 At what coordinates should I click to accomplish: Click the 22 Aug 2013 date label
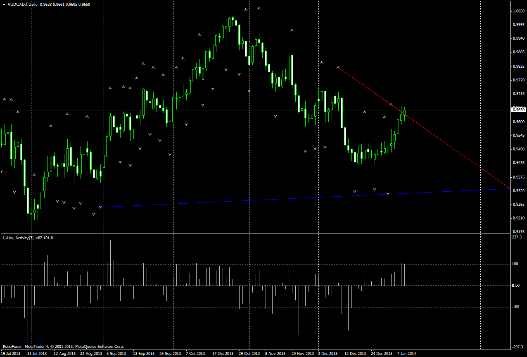(x=91, y=354)
